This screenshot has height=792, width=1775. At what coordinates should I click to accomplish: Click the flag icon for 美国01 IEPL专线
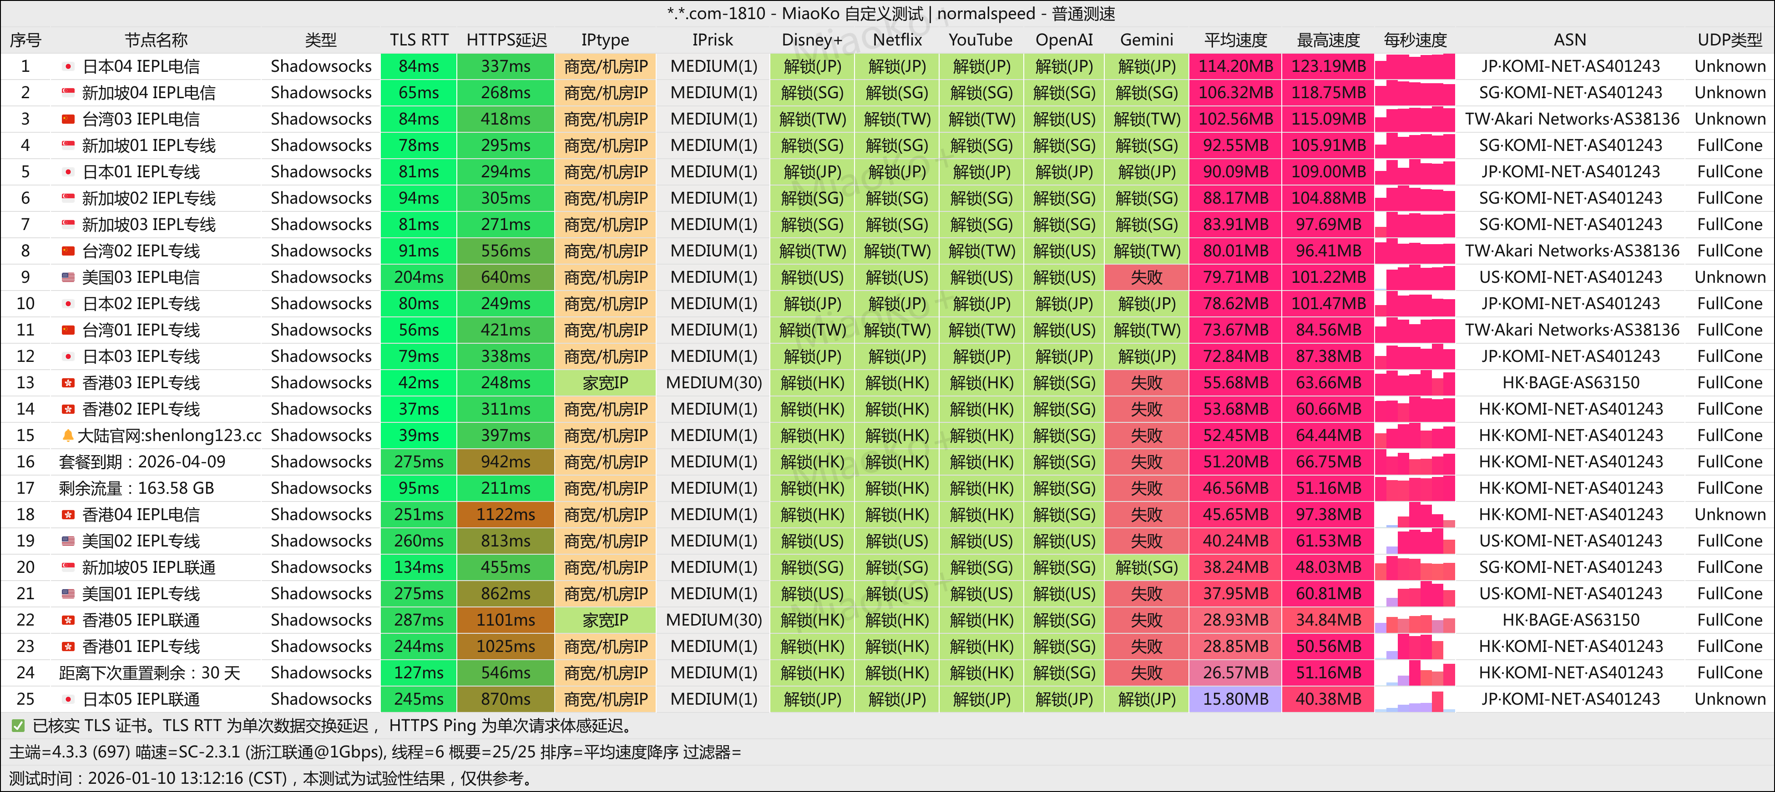67,594
